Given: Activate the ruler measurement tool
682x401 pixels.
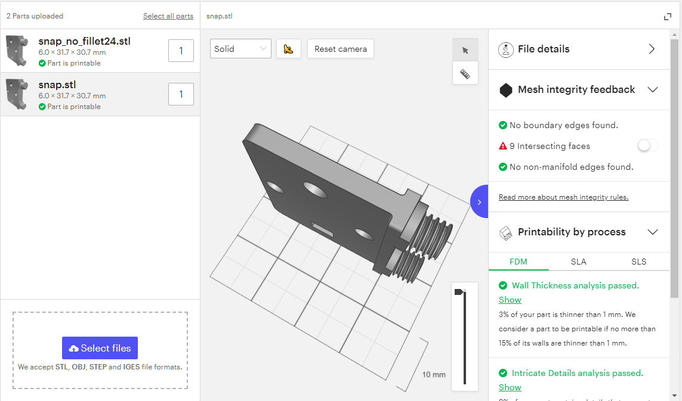Looking at the screenshot, I should coord(465,73).
